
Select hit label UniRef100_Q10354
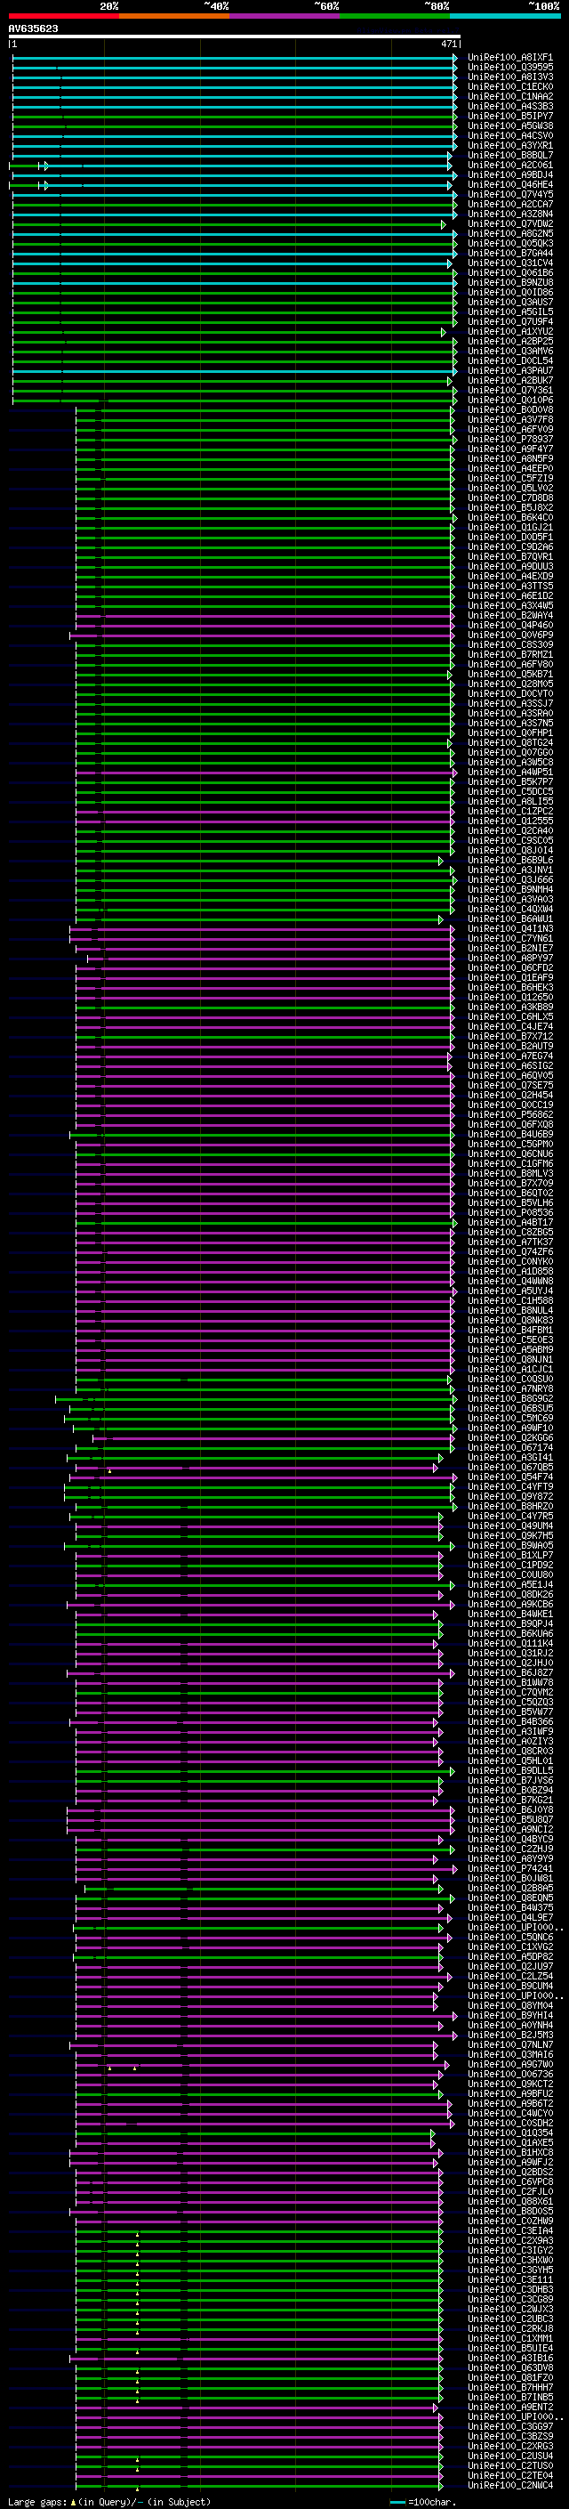509,2133
